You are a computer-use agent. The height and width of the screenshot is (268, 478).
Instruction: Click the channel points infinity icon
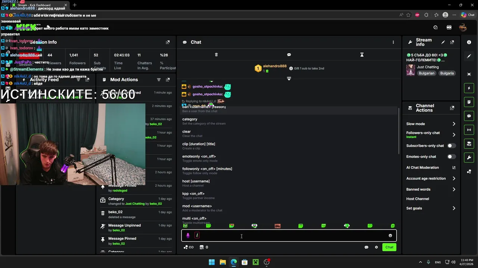tap(189, 247)
